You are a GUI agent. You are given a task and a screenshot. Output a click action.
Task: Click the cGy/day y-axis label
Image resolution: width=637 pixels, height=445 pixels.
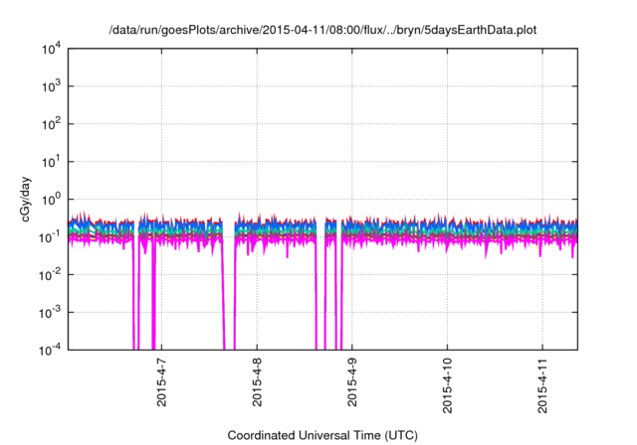26,199
